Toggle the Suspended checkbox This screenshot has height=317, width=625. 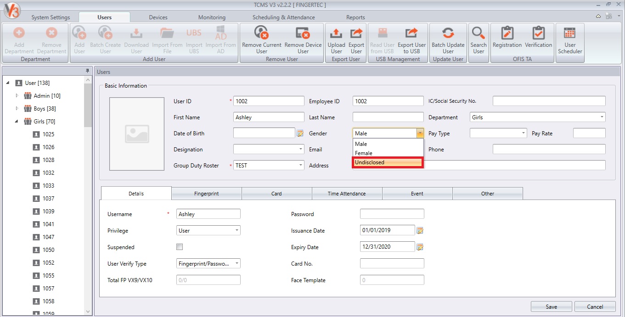tap(180, 247)
